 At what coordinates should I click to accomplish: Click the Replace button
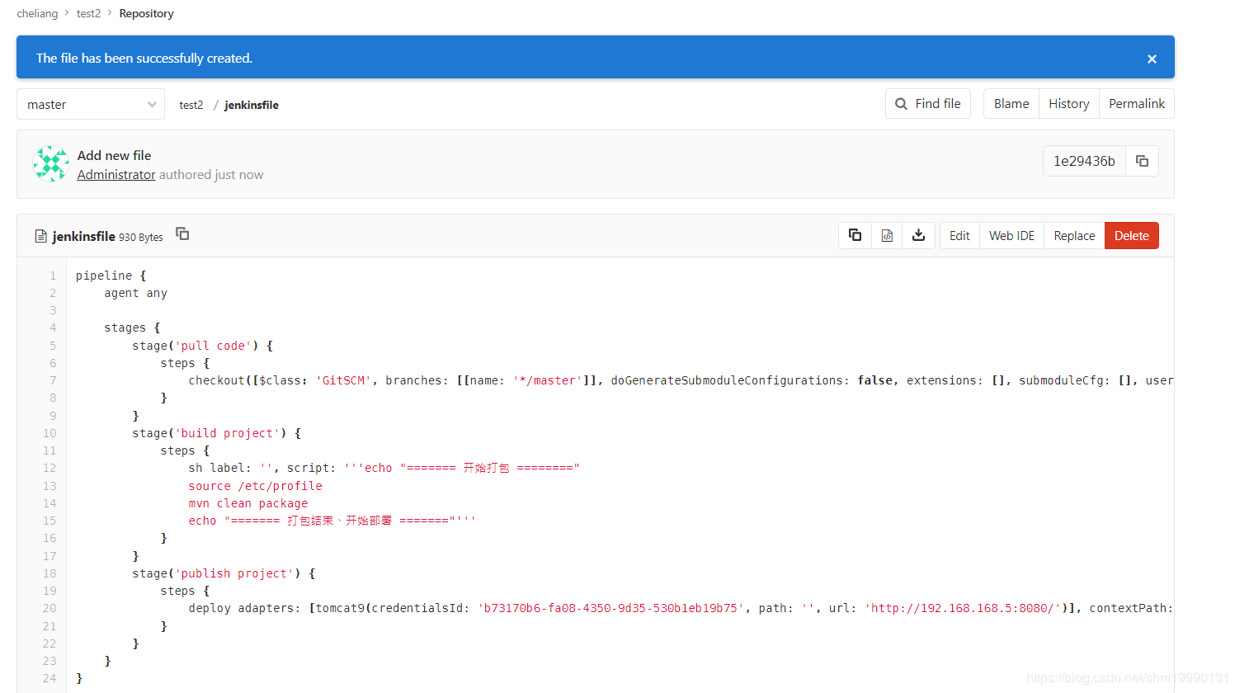click(1074, 235)
